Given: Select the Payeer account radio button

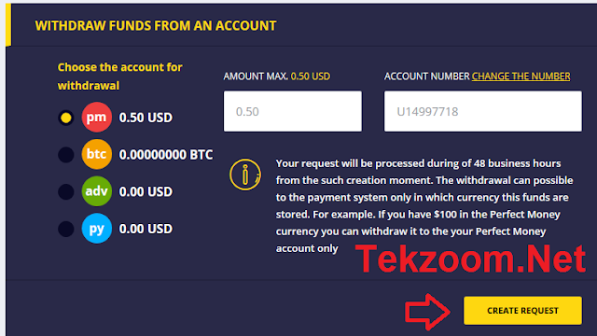Looking at the screenshot, I should (66, 229).
